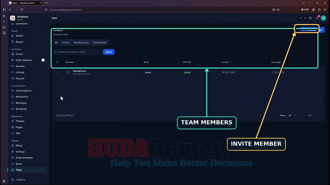Go to Payouts

[20, 78]
